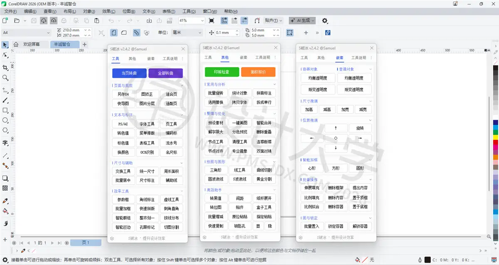499x265 pixels.
Task: Select the 页 1 page tab
Action: click(85, 243)
